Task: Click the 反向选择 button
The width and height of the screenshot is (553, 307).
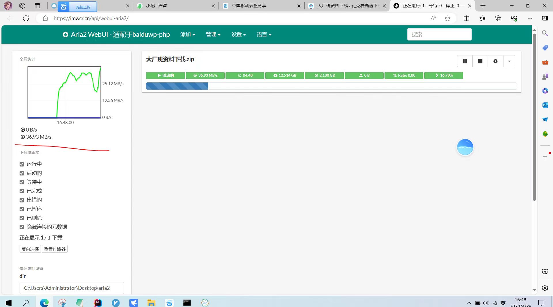Action: pyautogui.click(x=30, y=249)
